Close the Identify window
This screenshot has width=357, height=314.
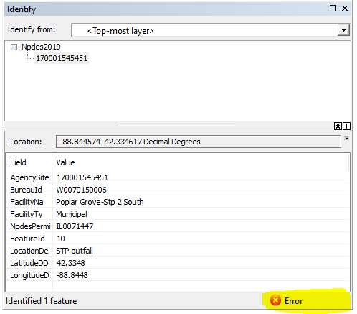pyautogui.click(x=345, y=9)
